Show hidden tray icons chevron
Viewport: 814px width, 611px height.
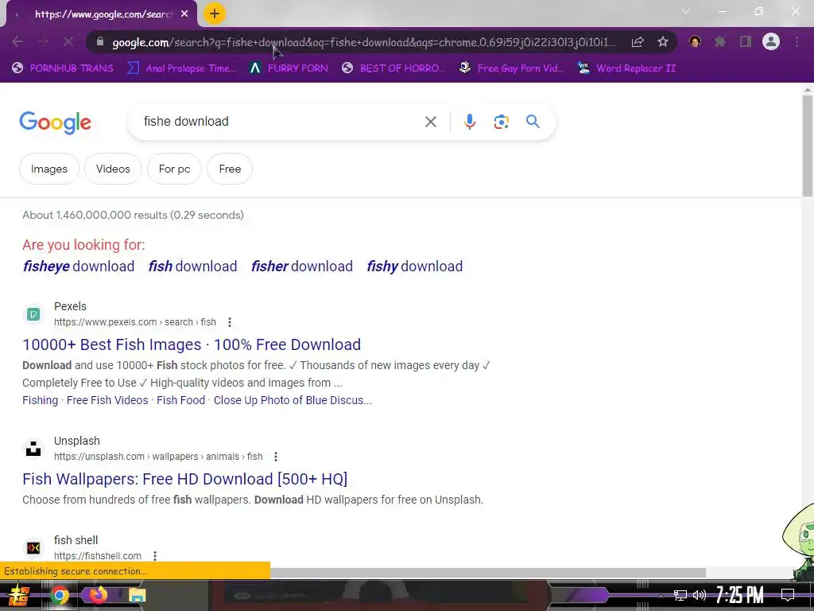tap(661, 595)
